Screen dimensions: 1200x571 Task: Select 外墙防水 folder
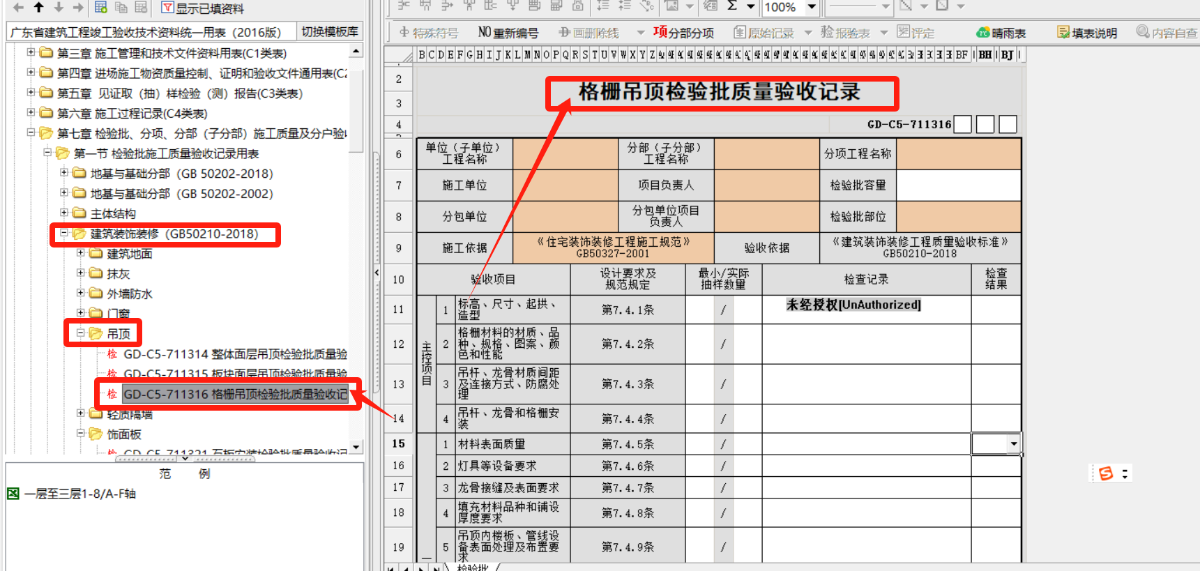coord(130,294)
